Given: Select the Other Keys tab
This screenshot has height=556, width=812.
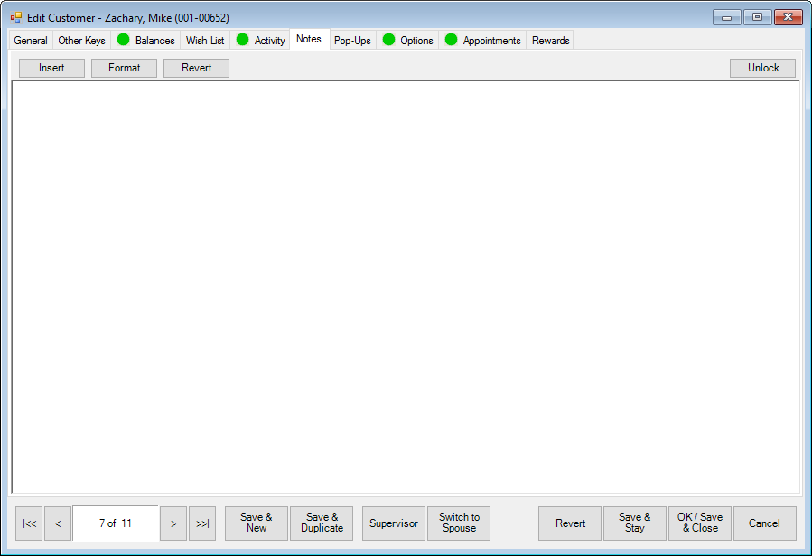Looking at the screenshot, I should (81, 41).
